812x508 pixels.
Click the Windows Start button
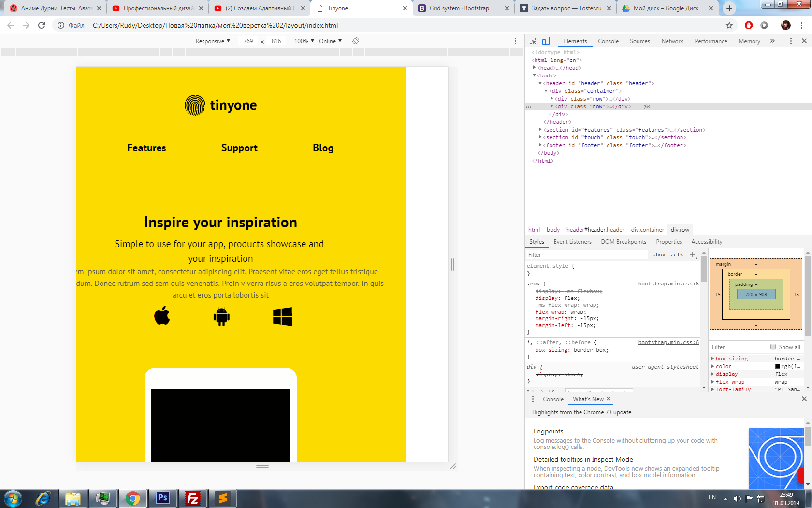[13, 498]
